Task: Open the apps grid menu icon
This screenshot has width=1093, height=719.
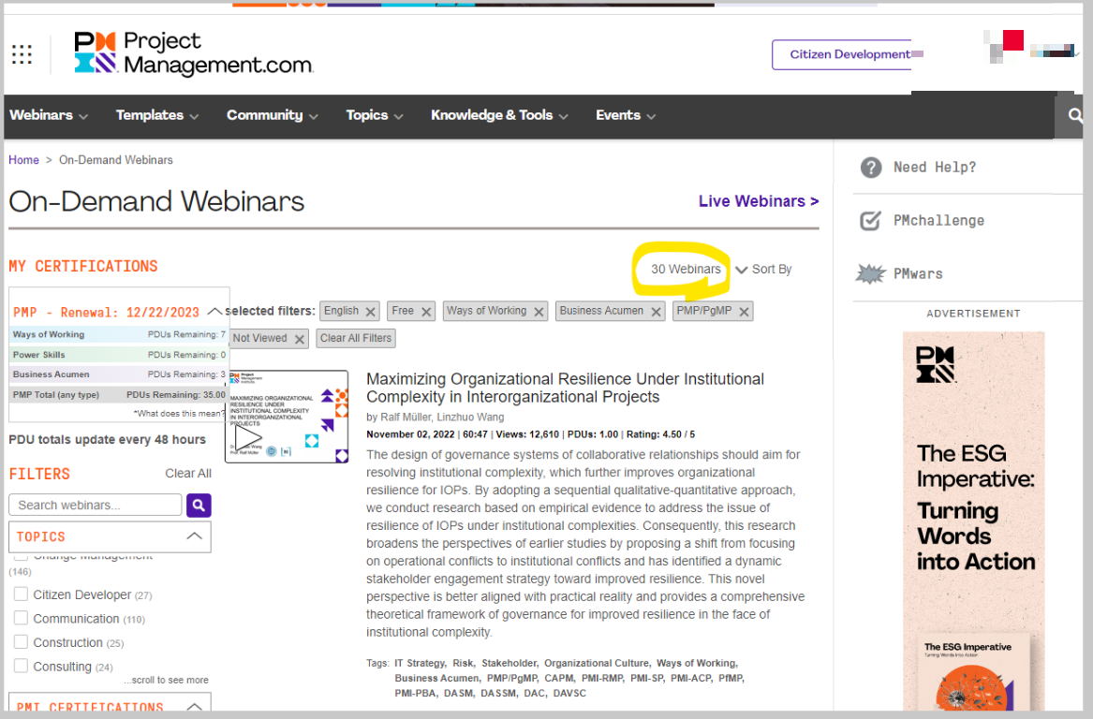Action: [22, 54]
